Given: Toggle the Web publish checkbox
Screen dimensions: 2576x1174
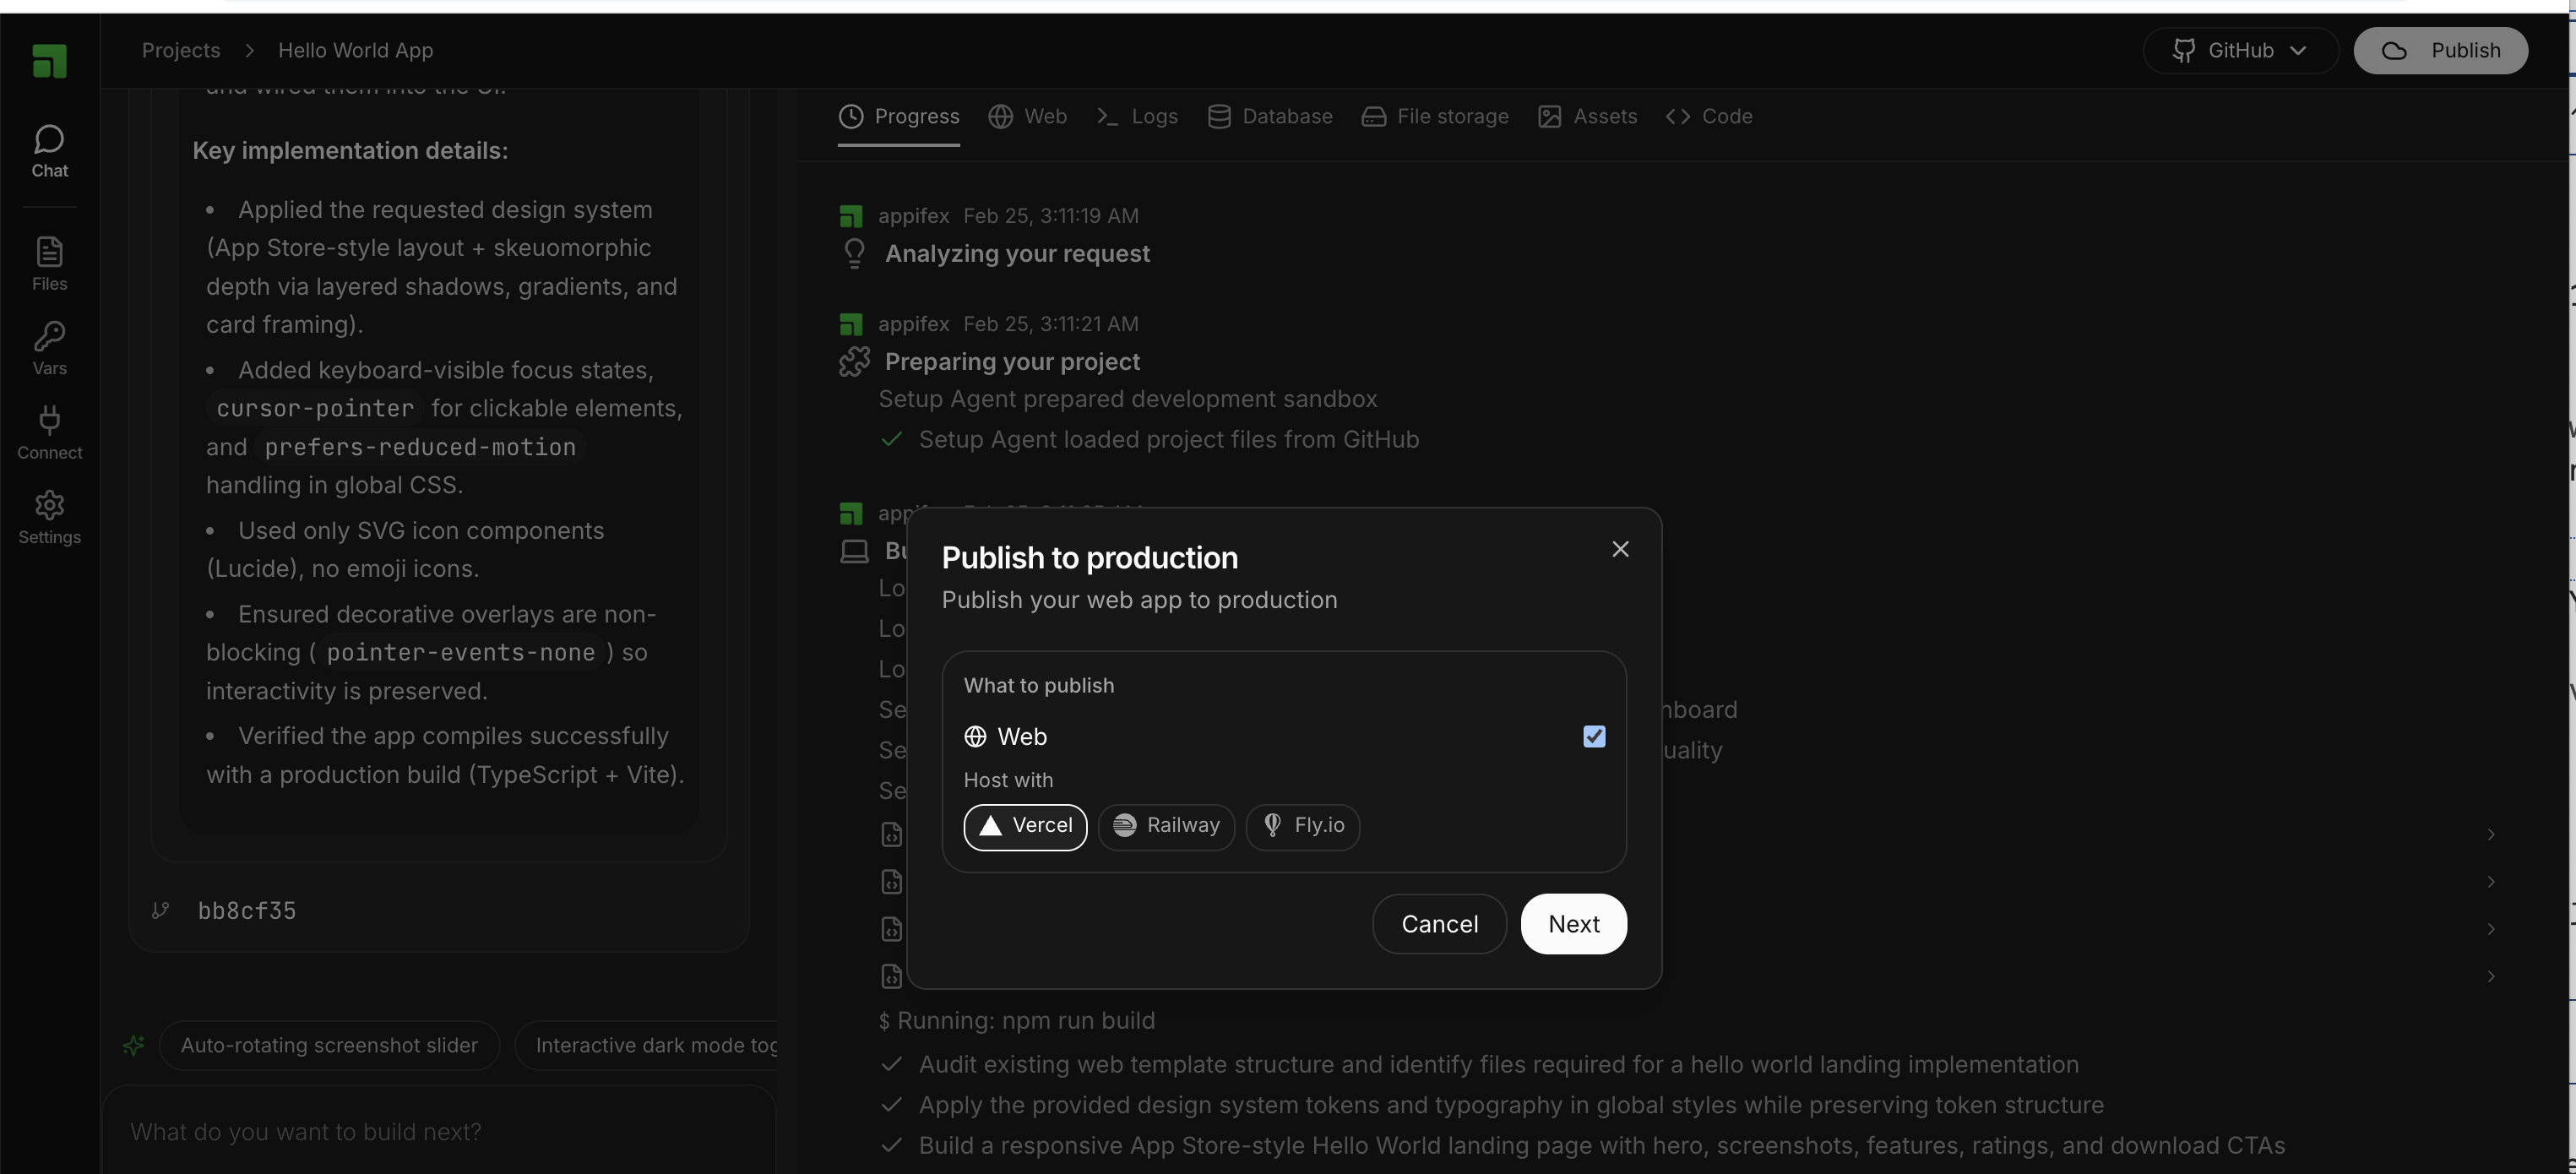Looking at the screenshot, I should [1594, 736].
